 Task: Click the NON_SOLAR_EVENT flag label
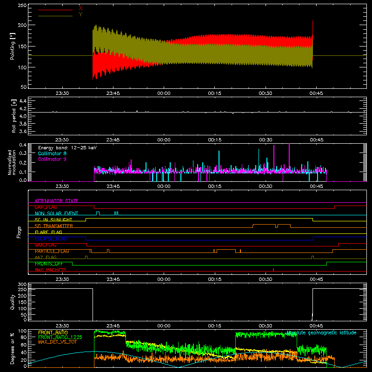coord(56,213)
